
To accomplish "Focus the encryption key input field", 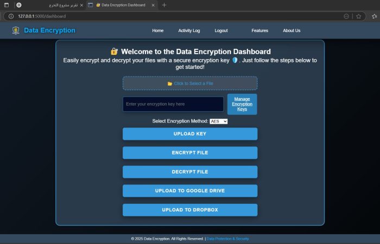I will coord(173,104).
